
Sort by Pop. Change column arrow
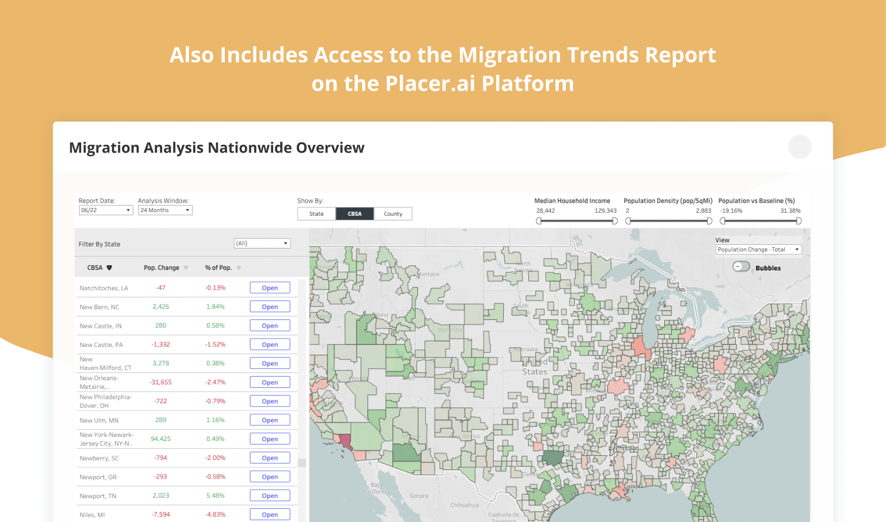pos(186,268)
